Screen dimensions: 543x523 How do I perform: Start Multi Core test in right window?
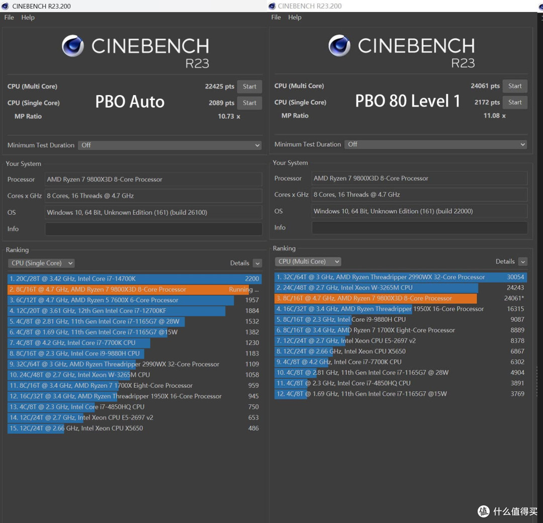(x=515, y=86)
